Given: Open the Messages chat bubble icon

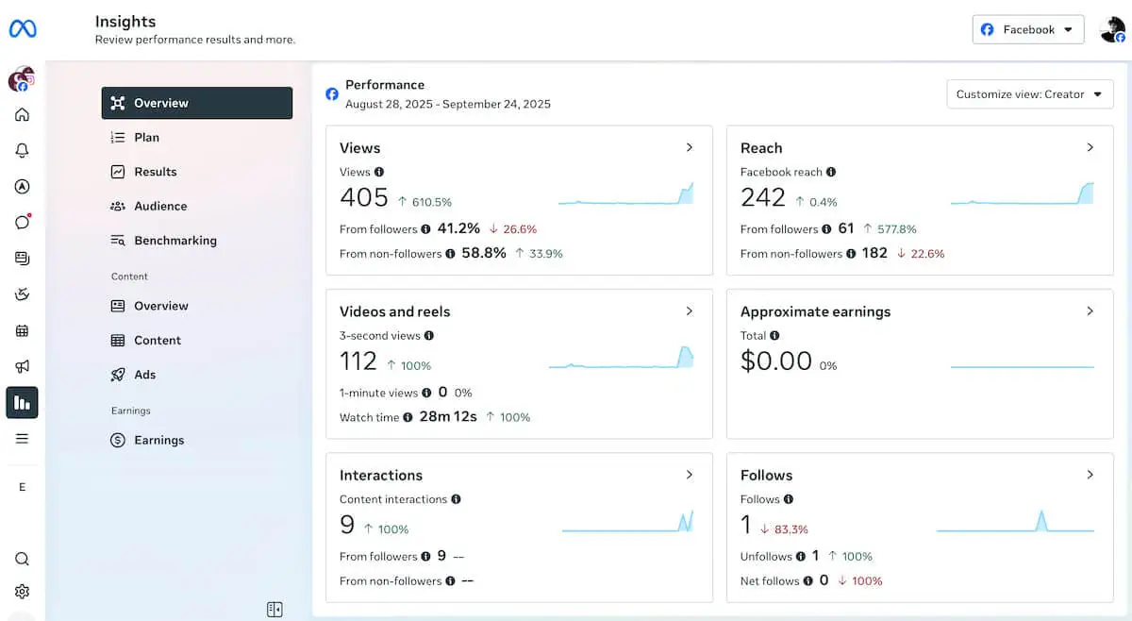Looking at the screenshot, I should click(x=23, y=222).
